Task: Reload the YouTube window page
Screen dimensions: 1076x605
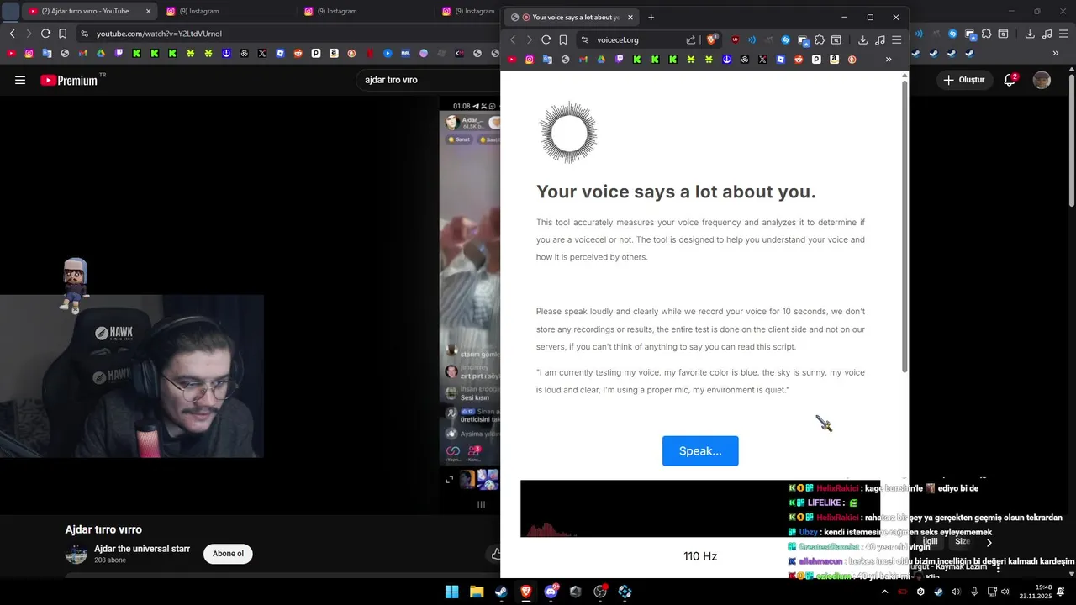Action: click(x=45, y=34)
